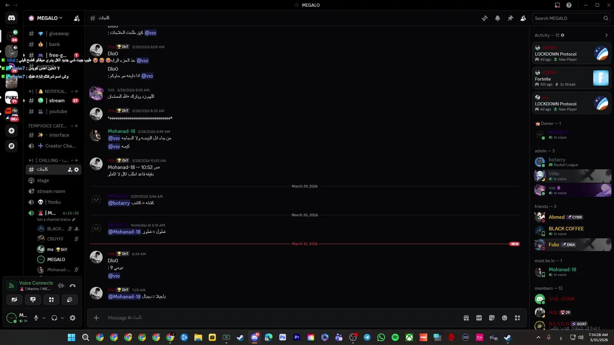Image resolution: width=614 pixels, height=345 pixels.
Task: Turn on camera
Action: pyautogui.click(x=14, y=299)
